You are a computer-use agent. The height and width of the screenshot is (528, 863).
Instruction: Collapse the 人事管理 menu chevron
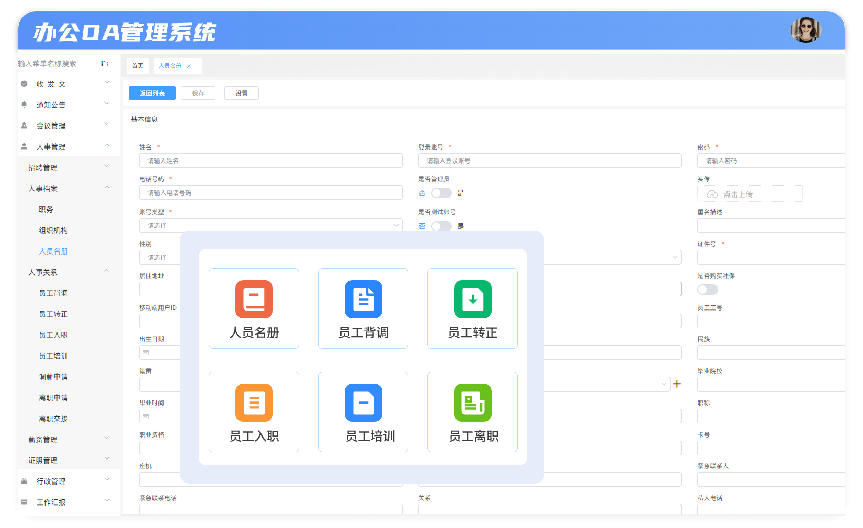click(107, 145)
